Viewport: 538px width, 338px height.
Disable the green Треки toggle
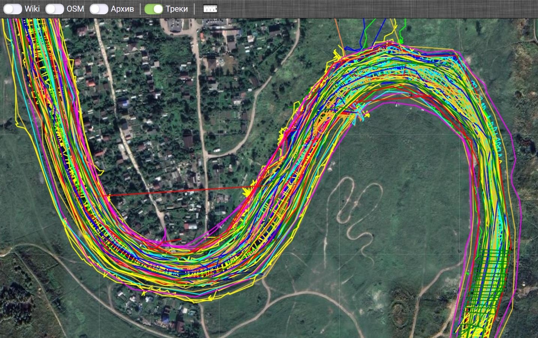[x=153, y=9]
